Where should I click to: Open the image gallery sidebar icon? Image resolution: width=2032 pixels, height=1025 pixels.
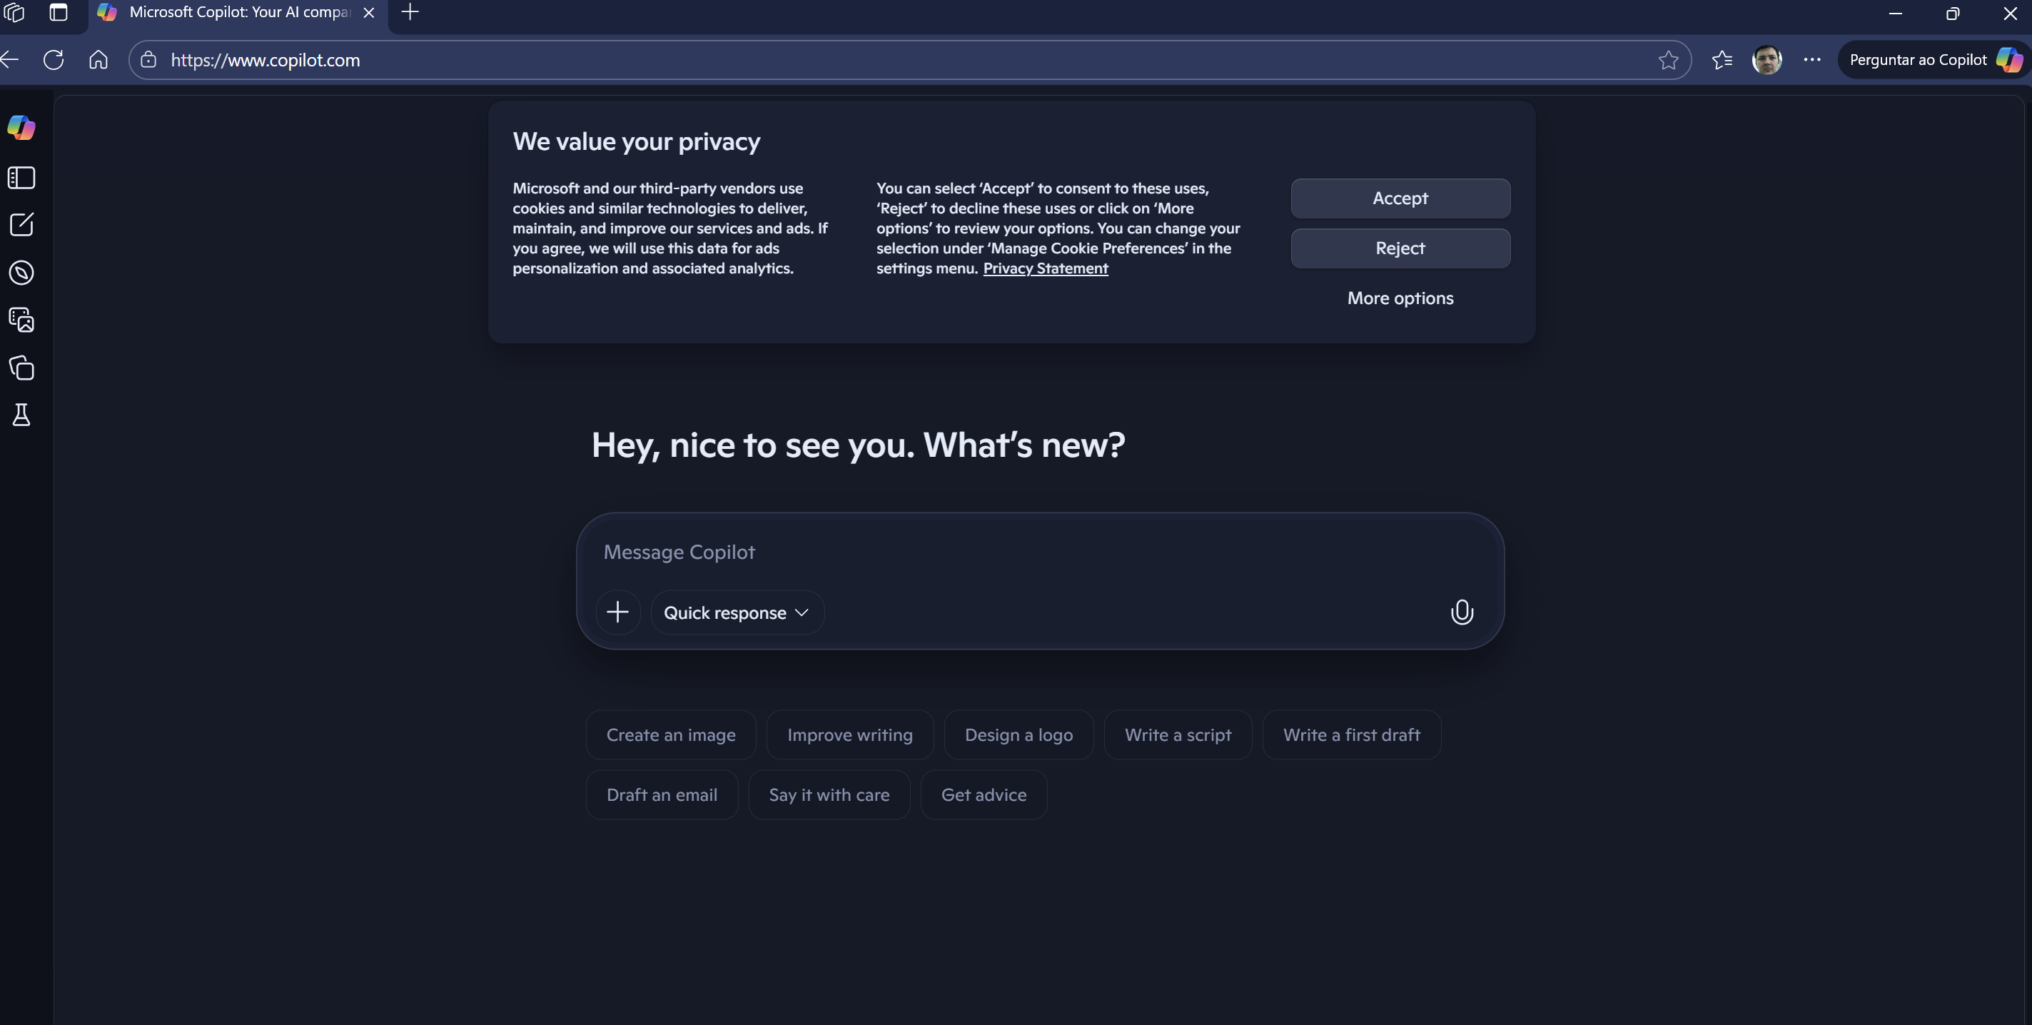click(21, 320)
